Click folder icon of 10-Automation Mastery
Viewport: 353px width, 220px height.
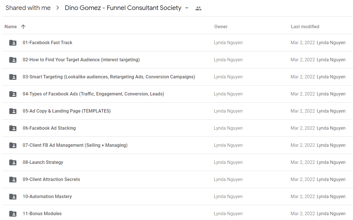coord(13,197)
